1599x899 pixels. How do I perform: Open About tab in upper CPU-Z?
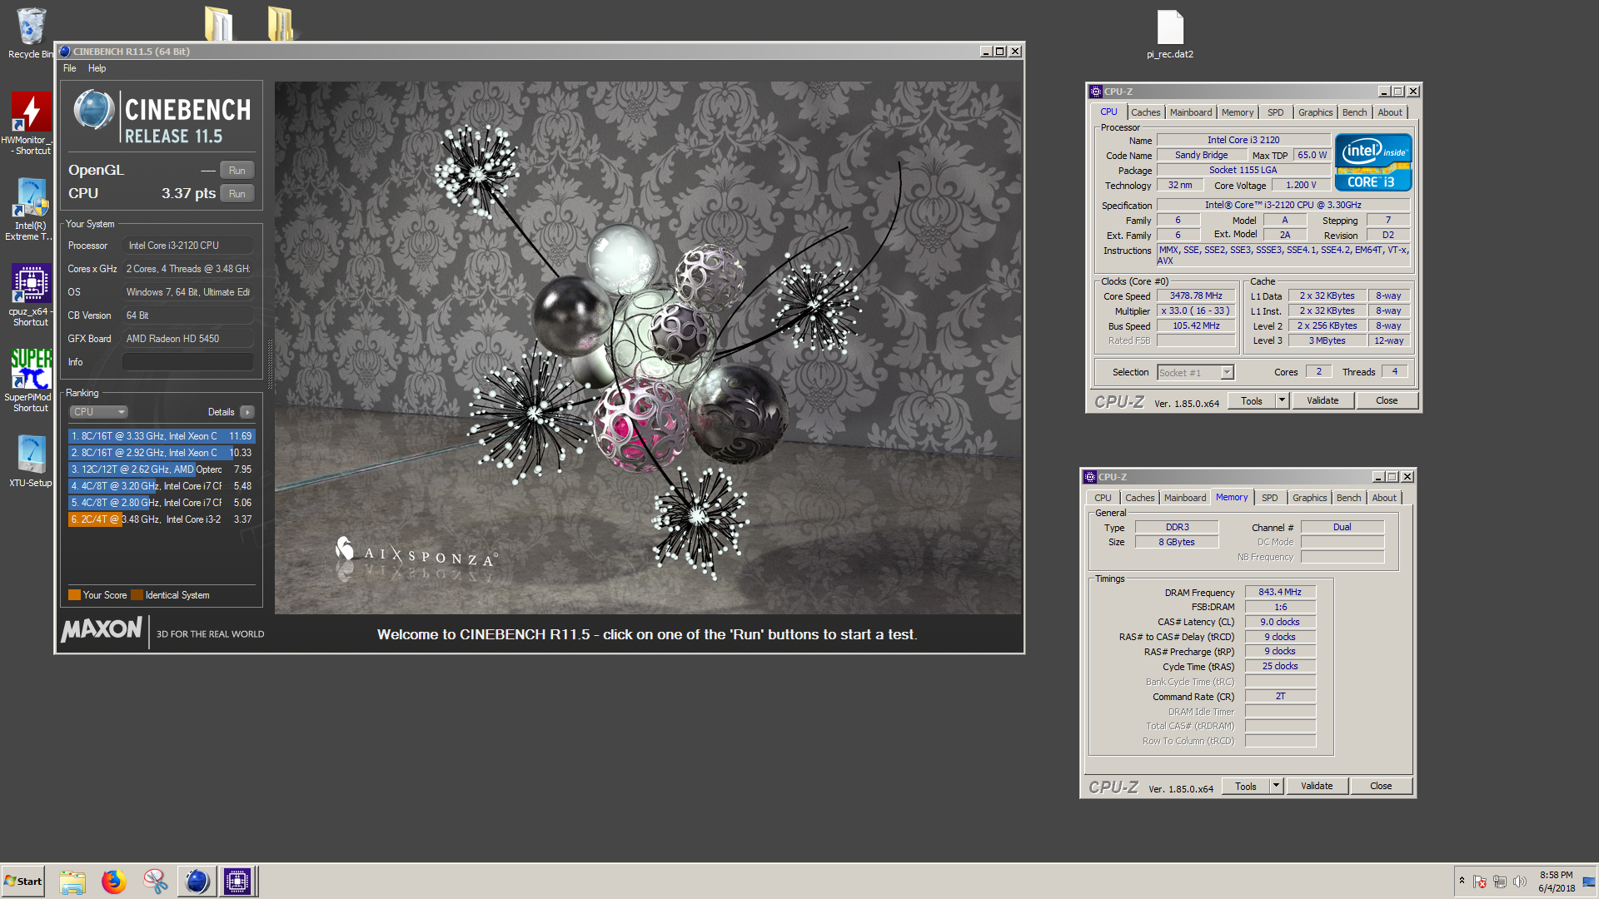pyautogui.click(x=1389, y=112)
